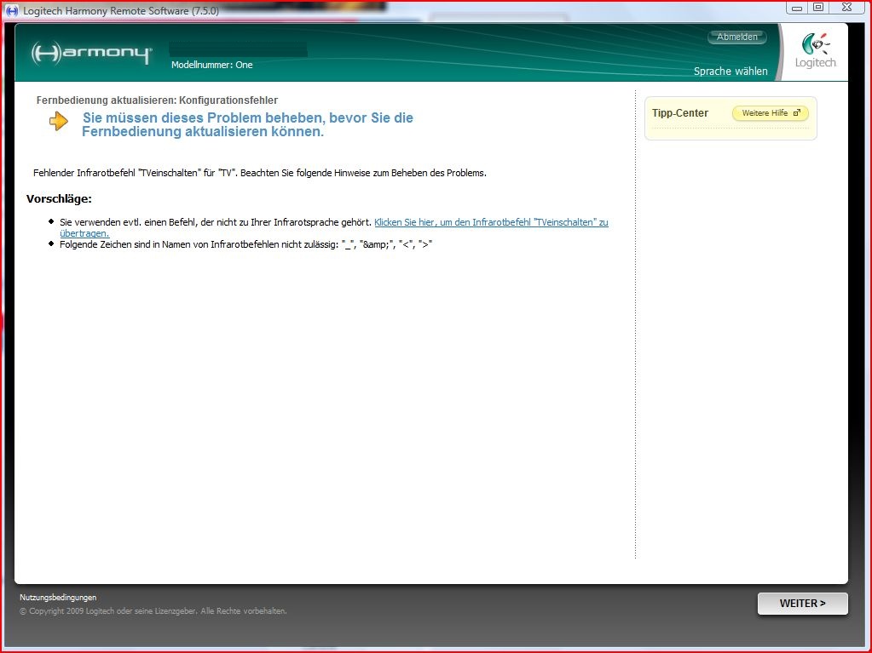Viewport: 872px width, 653px height.
Task: Open Weitere Hilfe in the Tipp-Center
Action: coord(770,113)
